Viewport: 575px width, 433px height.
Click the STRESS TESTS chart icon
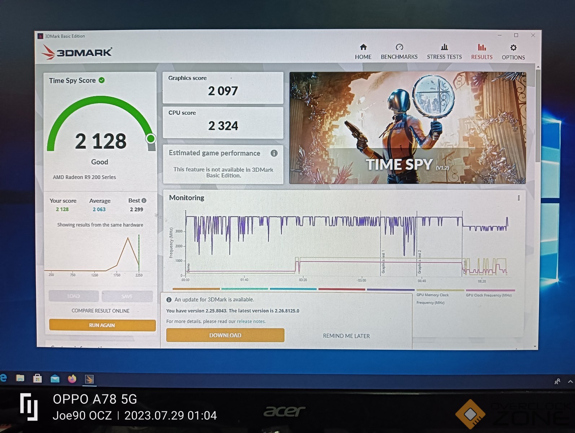(x=444, y=47)
